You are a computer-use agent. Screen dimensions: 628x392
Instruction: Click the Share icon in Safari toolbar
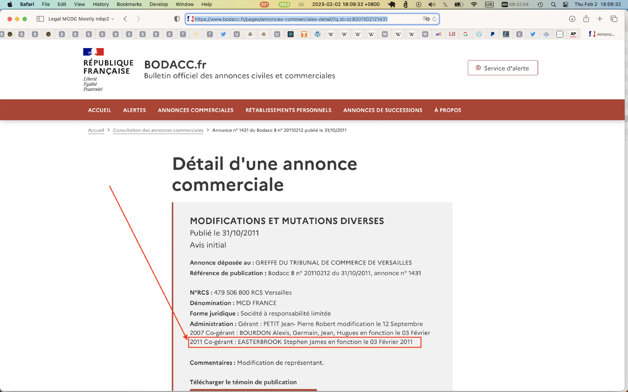pyautogui.click(x=586, y=19)
